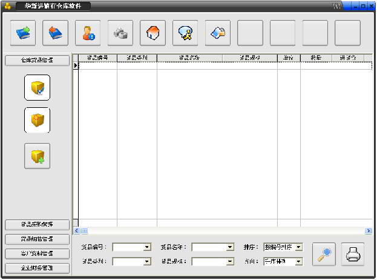This screenshot has height=280, width=377.
Task: Click the blue book with green arrow icon
Action: coord(23,33)
